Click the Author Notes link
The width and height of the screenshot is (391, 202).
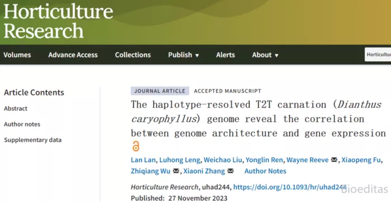(265, 171)
